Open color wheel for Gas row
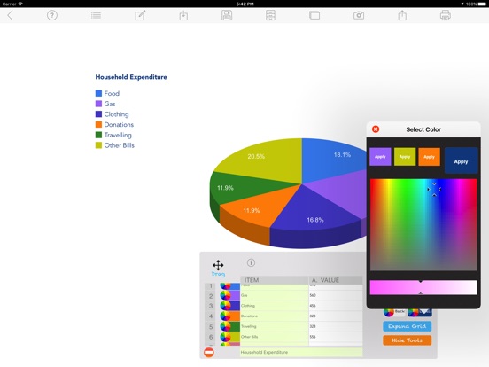This screenshot has width=489, height=367. click(x=226, y=295)
